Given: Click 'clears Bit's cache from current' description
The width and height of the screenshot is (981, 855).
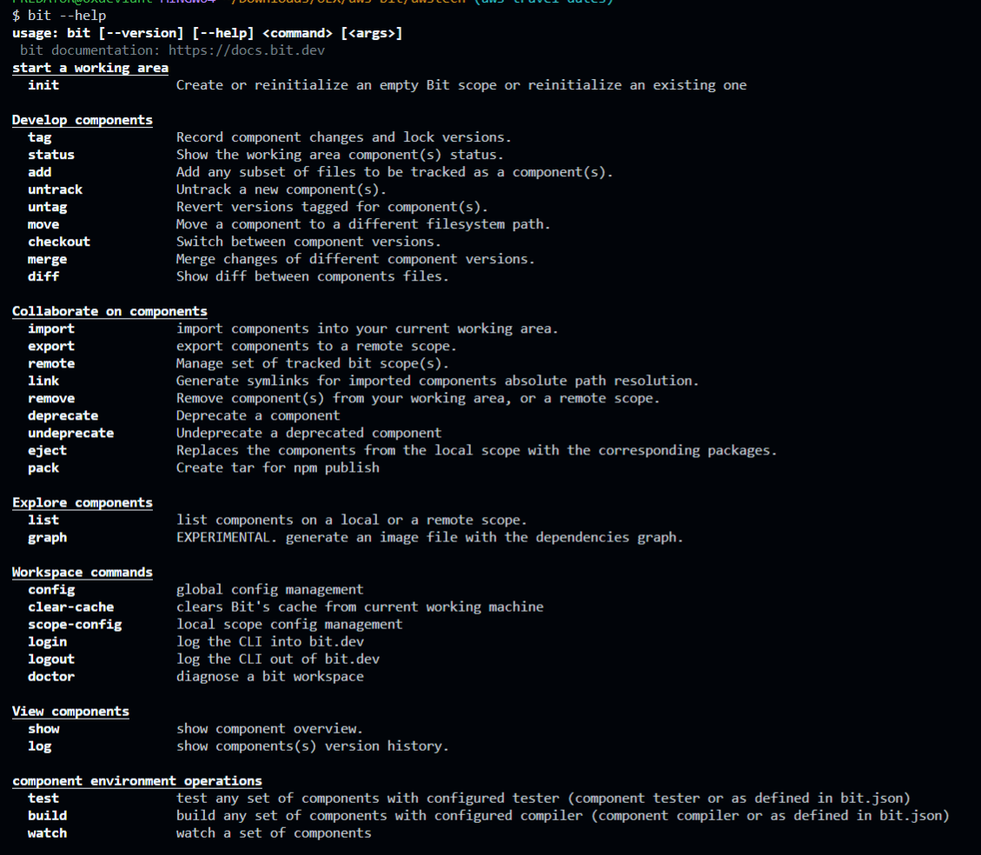Looking at the screenshot, I should point(360,606).
